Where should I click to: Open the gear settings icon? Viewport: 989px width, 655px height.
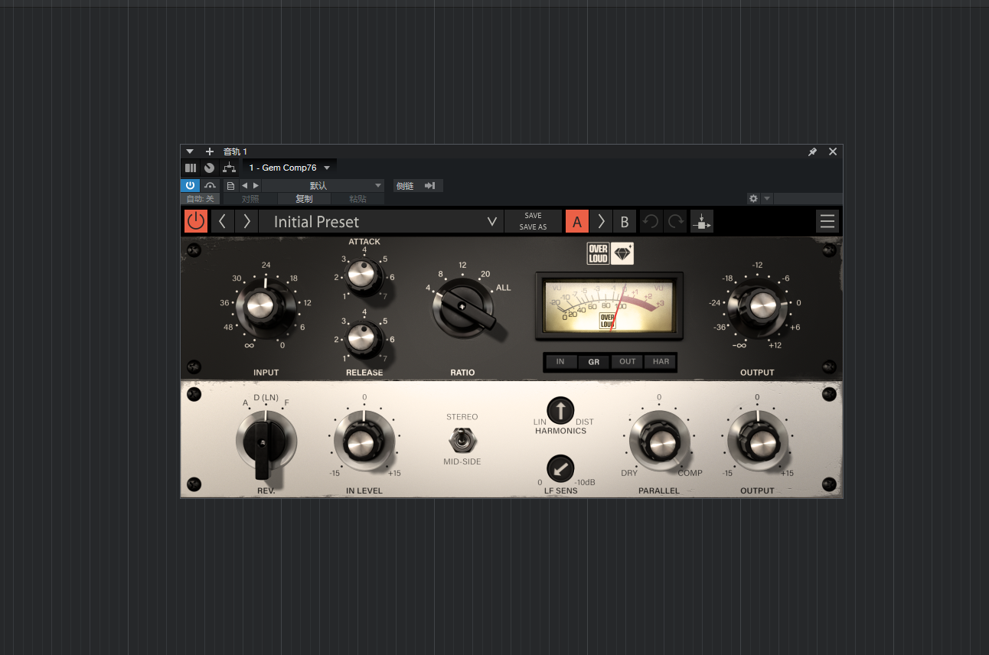[753, 198]
